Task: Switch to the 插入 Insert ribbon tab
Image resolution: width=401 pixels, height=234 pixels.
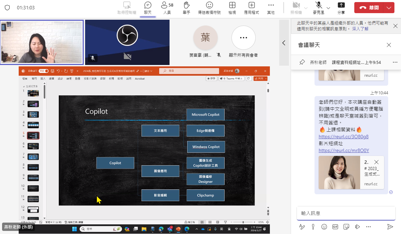Action: (x=43, y=79)
